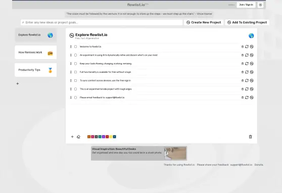
Task: Check 'To sync content across devices' task
Action: 75,80
